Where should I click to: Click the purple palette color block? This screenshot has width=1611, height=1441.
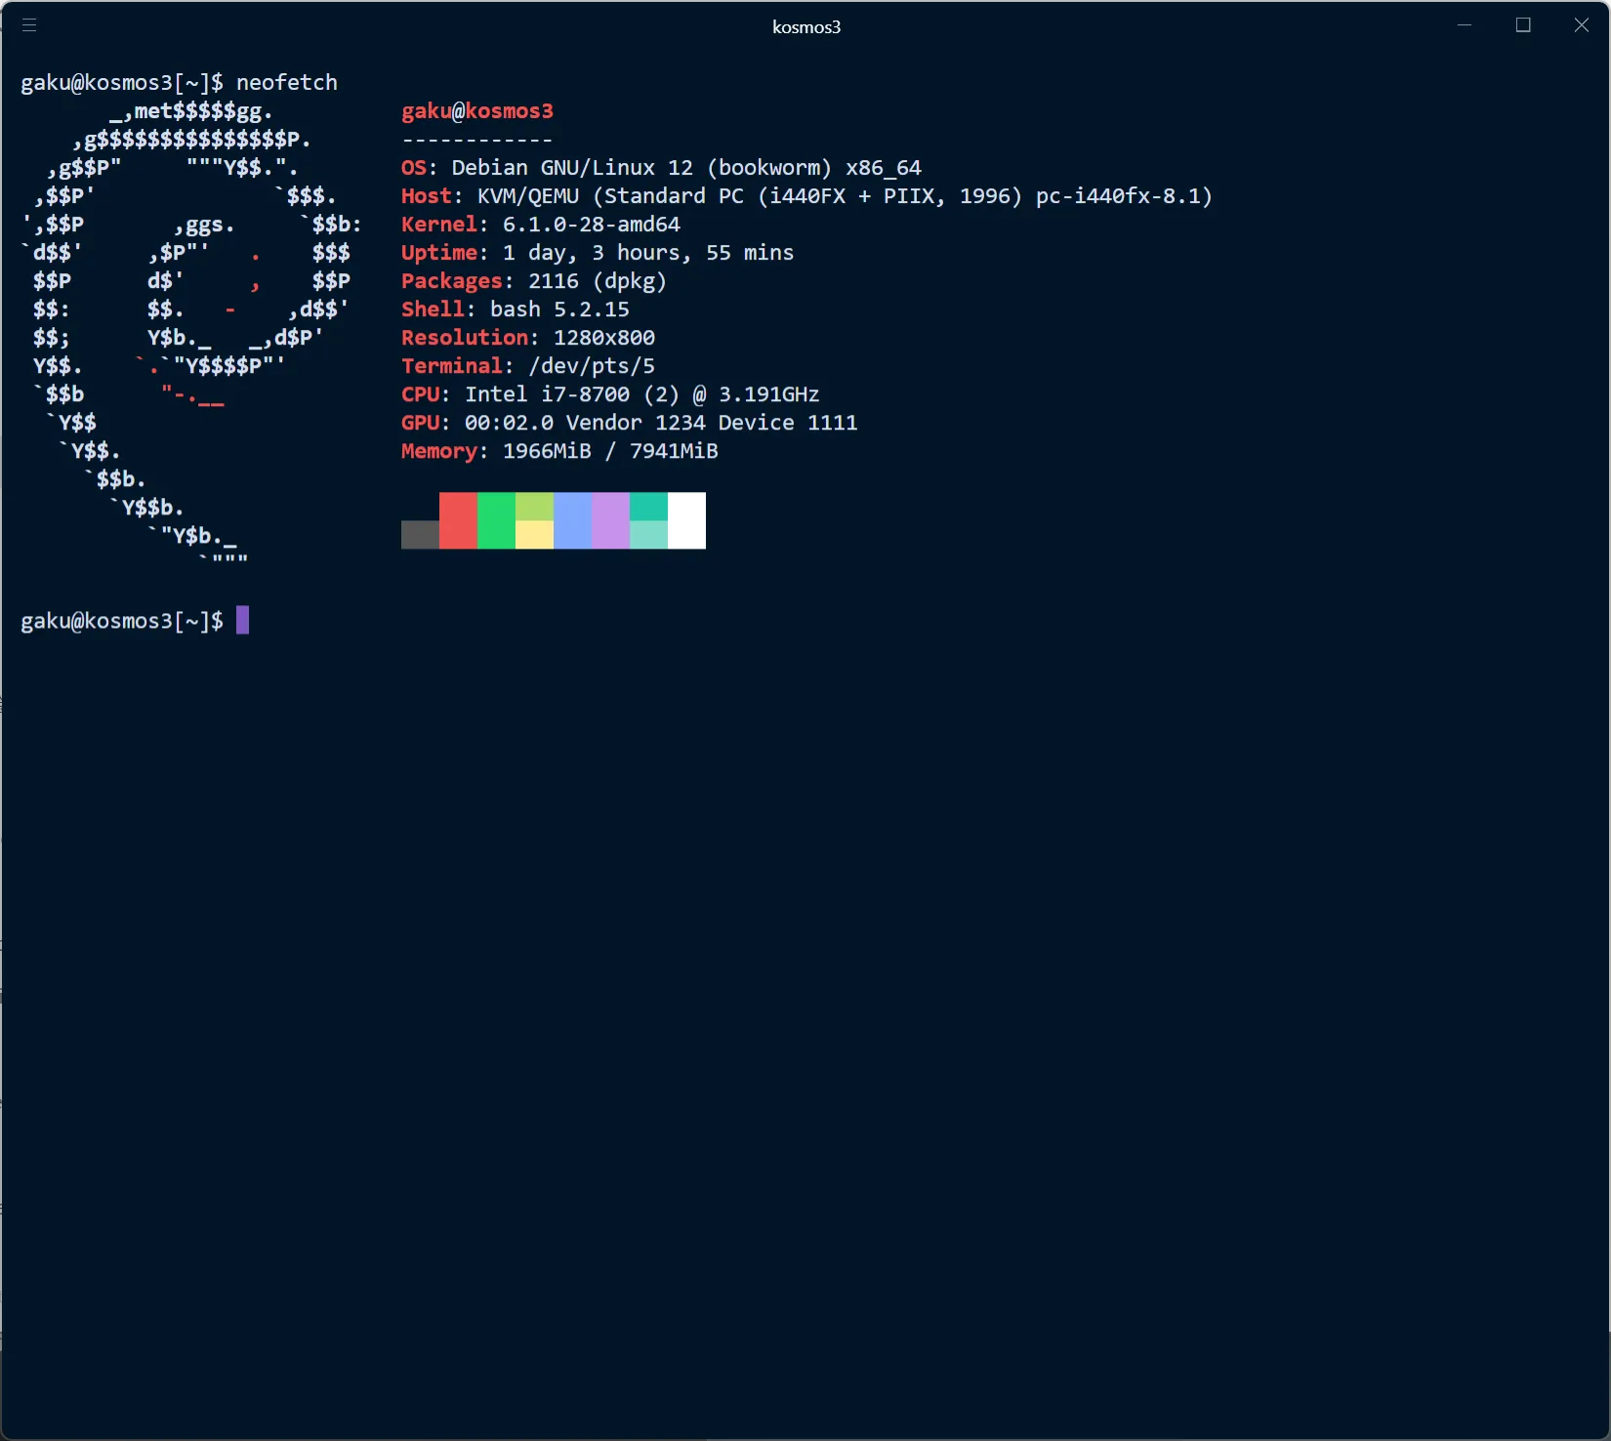pyautogui.click(x=610, y=520)
